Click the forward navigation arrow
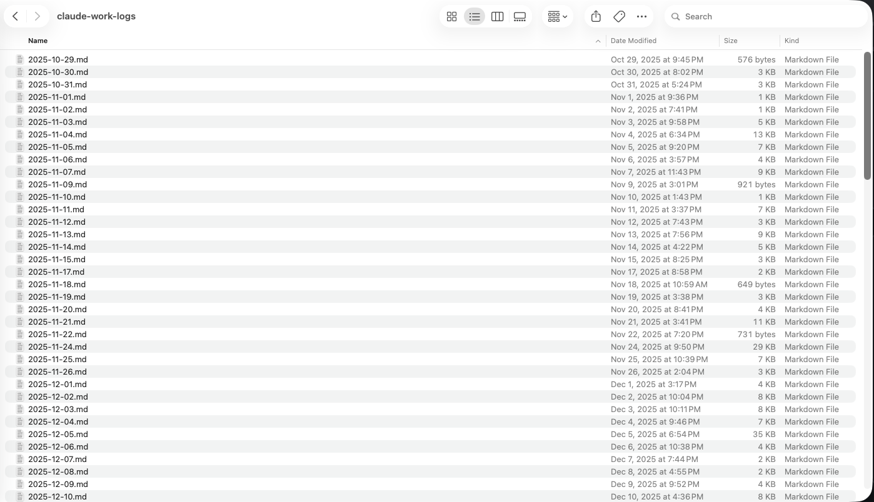 [x=38, y=16]
